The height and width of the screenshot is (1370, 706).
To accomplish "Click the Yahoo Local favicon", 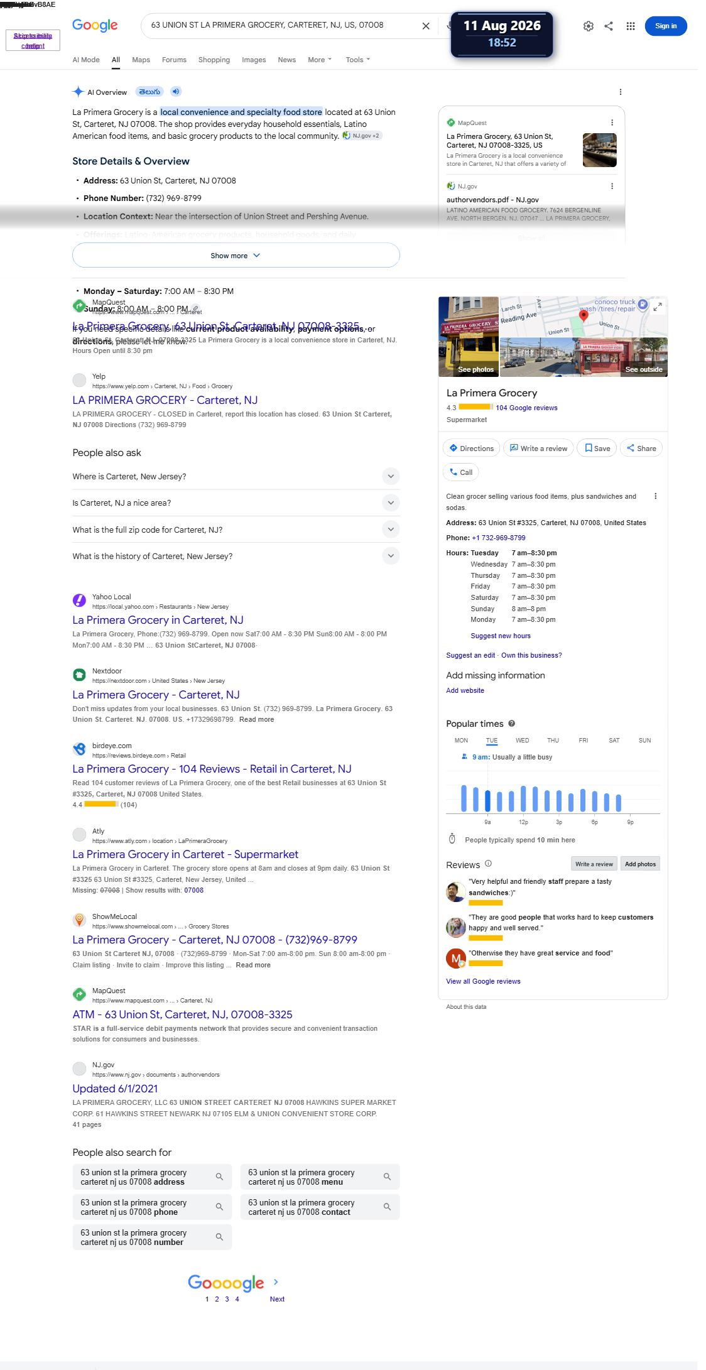I will [79, 600].
